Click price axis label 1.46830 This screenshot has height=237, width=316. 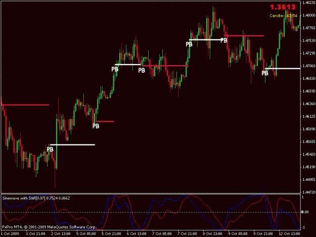pos(309,78)
